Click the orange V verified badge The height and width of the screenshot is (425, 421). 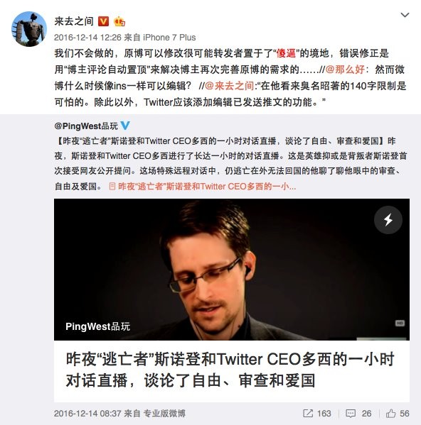(x=103, y=21)
